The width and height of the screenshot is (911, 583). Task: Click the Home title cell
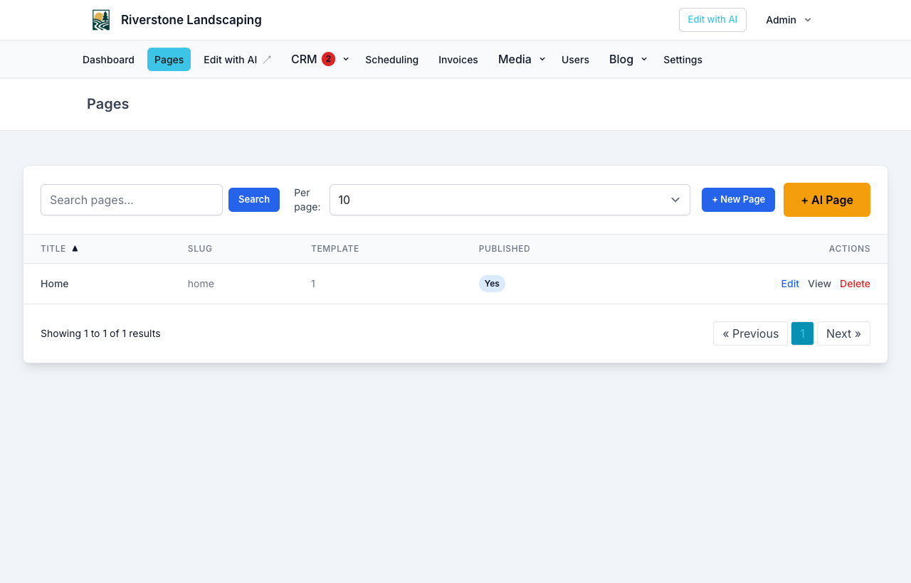pos(55,284)
